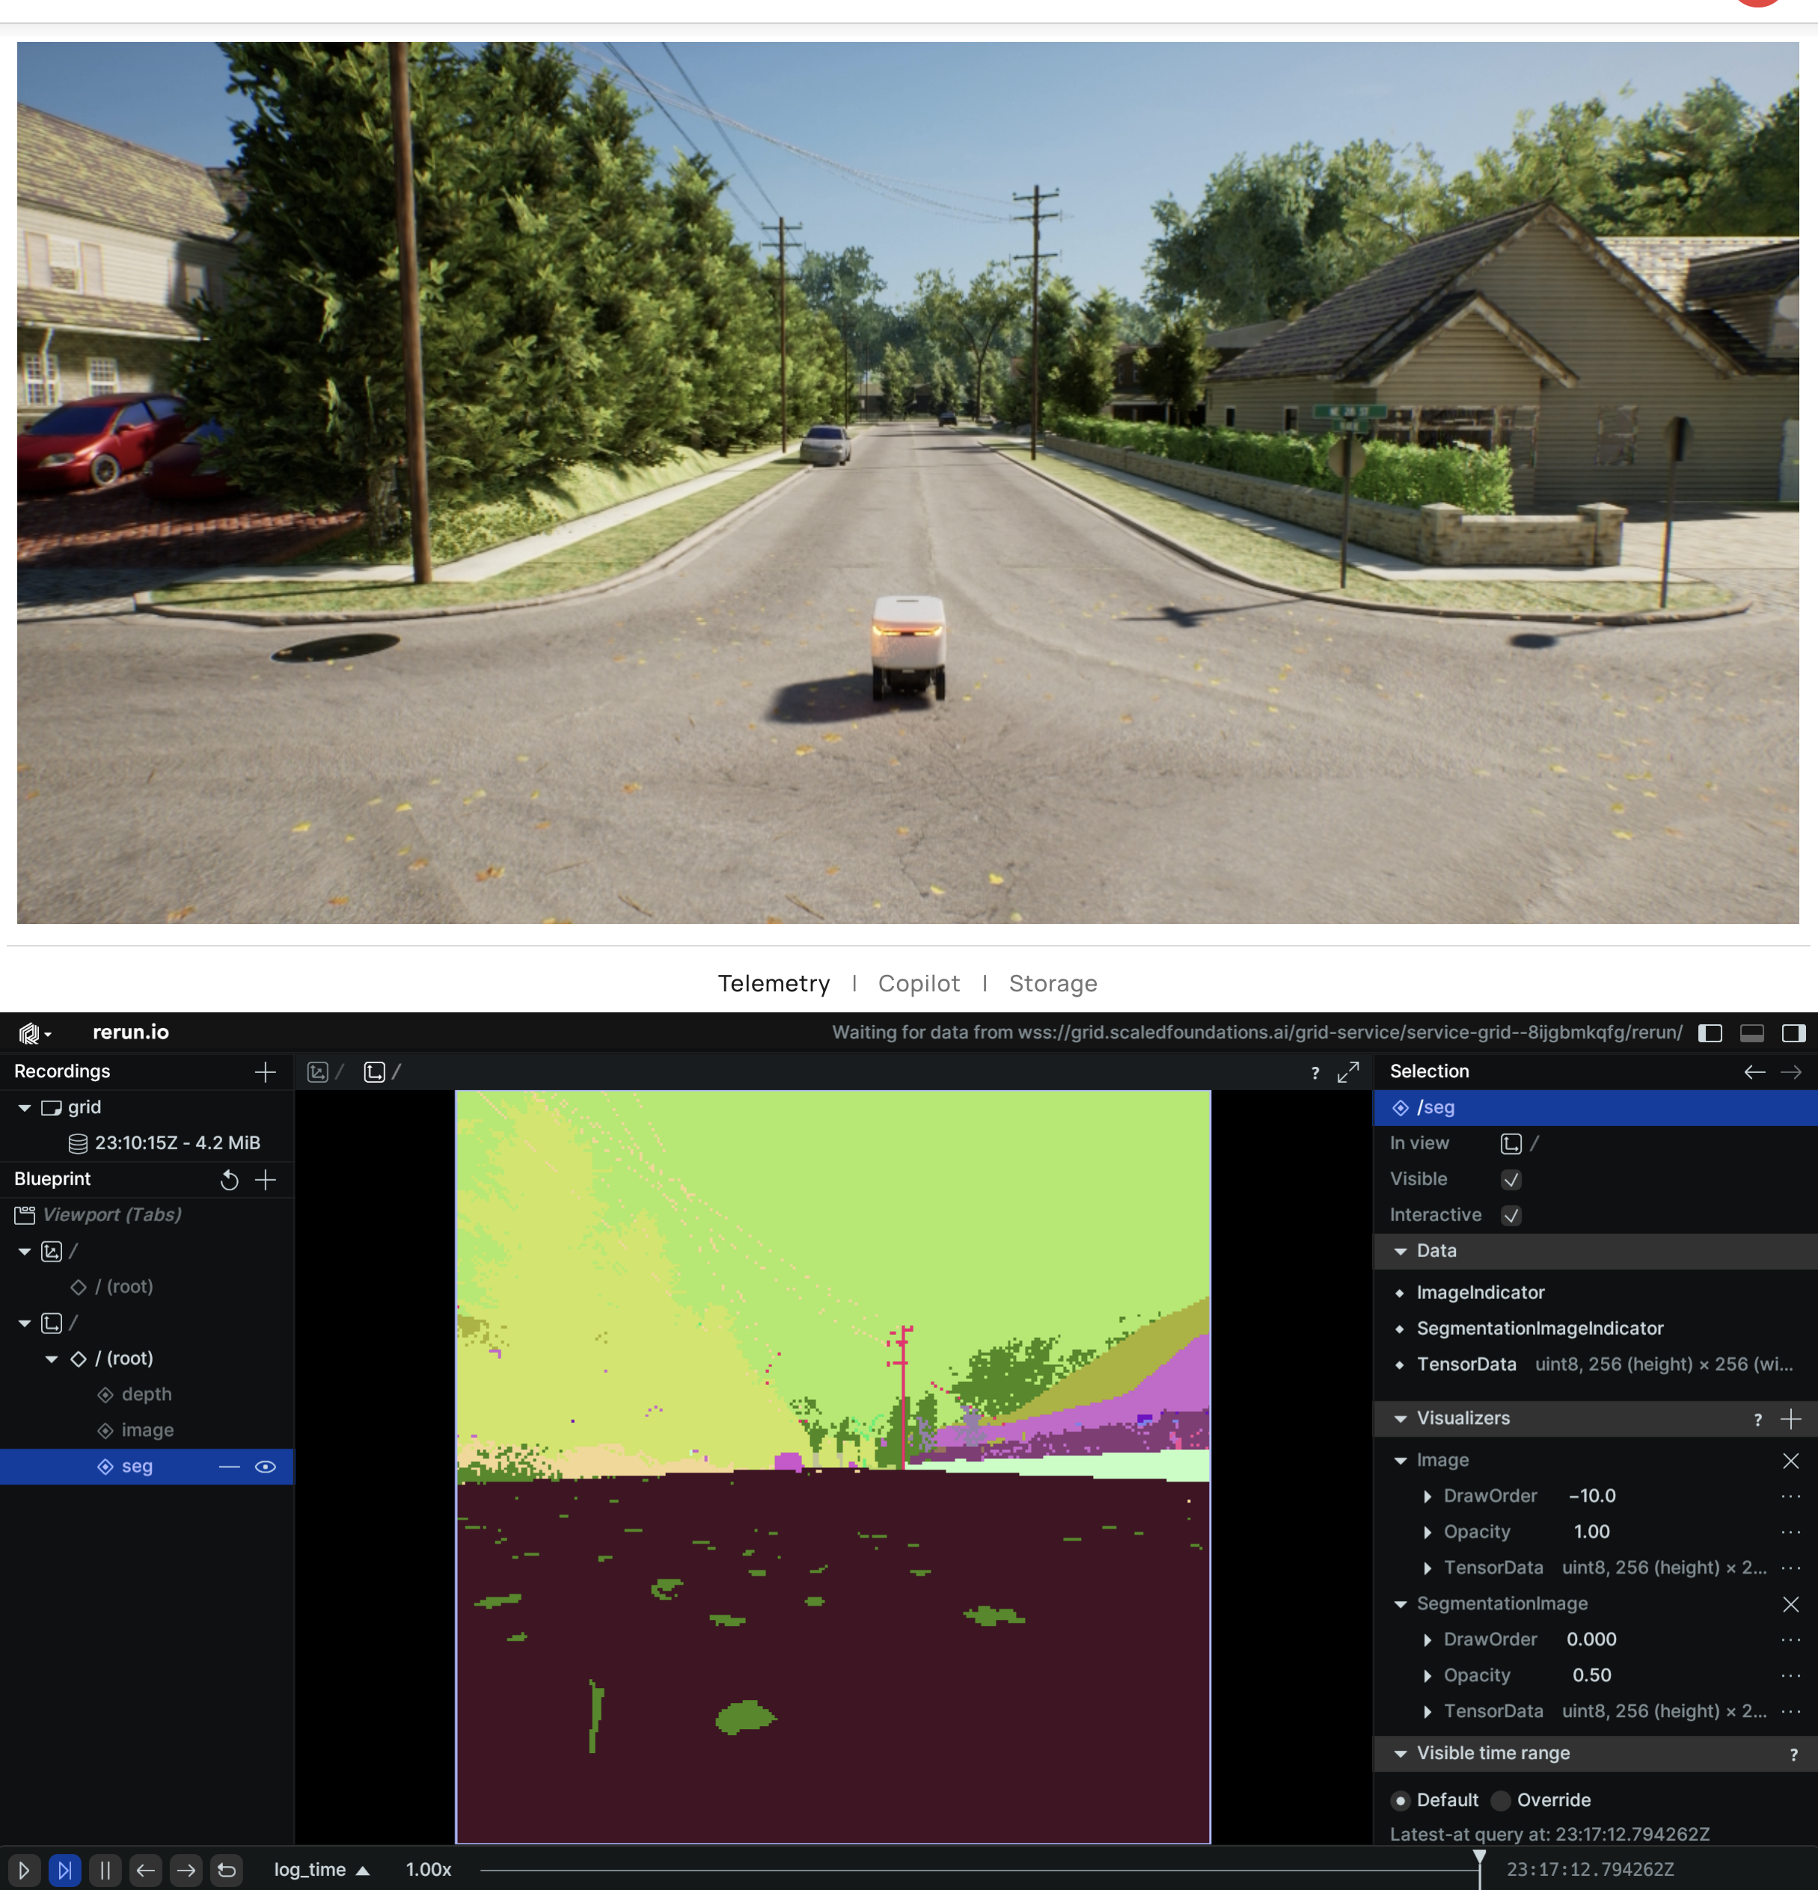
Task: Click the play button in timeline controls
Action: pos(24,1870)
